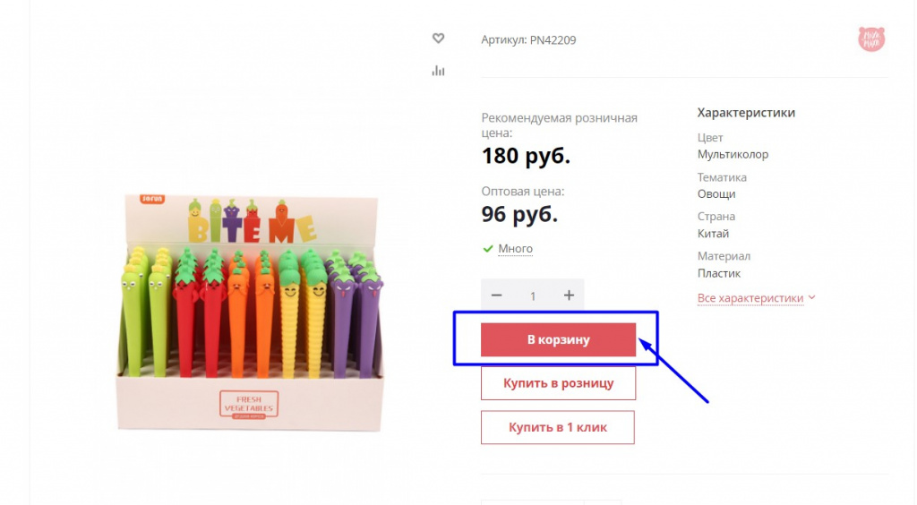Open the vegetable pens product image
The image size is (917, 505).
click(250, 312)
